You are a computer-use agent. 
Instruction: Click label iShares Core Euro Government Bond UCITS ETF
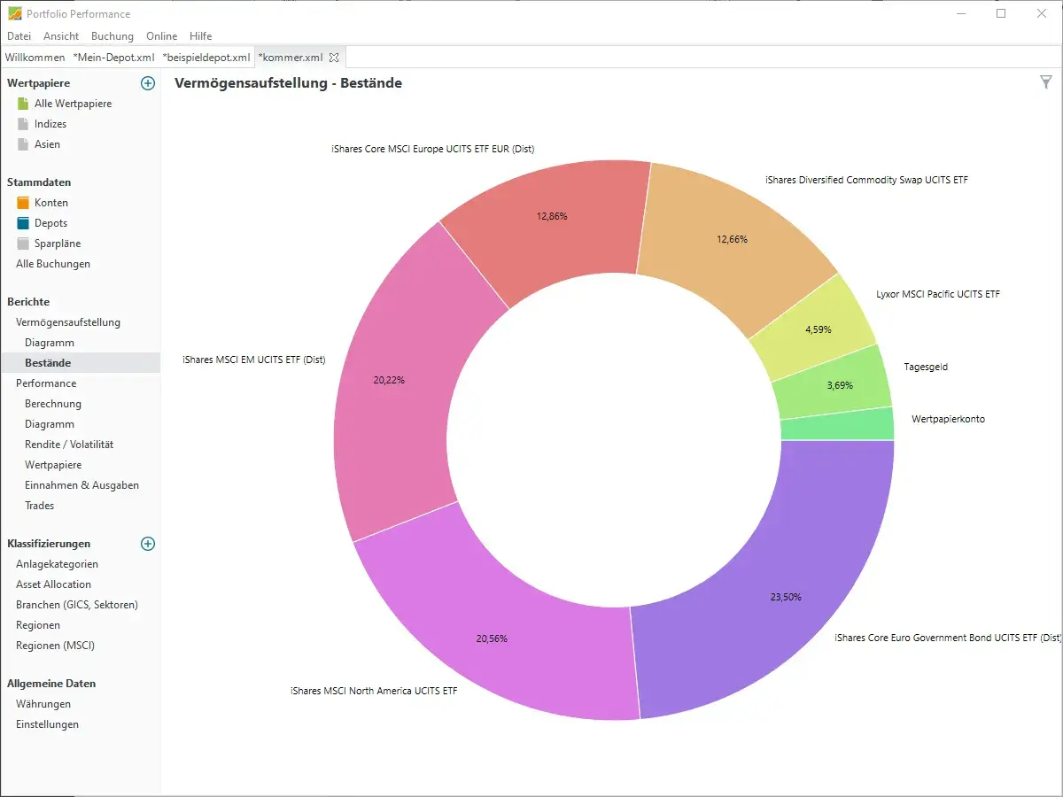pyautogui.click(x=948, y=638)
